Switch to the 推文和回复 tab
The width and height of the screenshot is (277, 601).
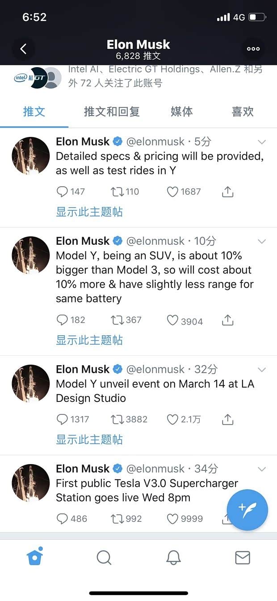112,111
